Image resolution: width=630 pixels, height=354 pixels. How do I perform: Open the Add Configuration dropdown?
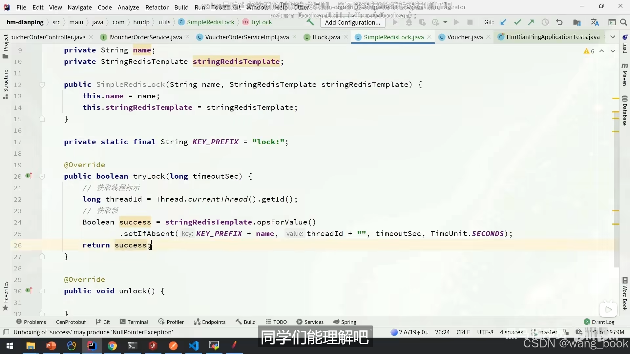352,22
